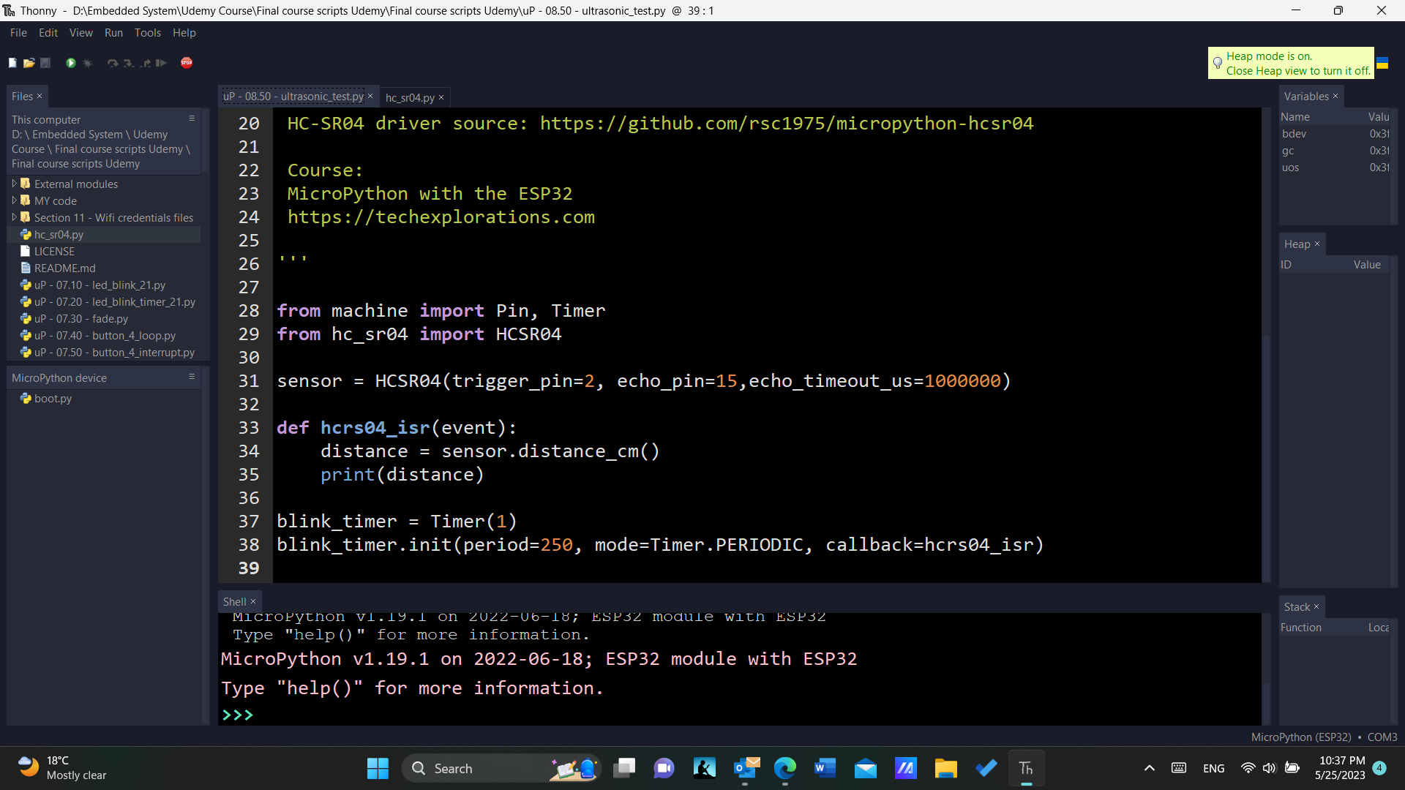
Task: Resume the paused program
Action: [160, 63]
